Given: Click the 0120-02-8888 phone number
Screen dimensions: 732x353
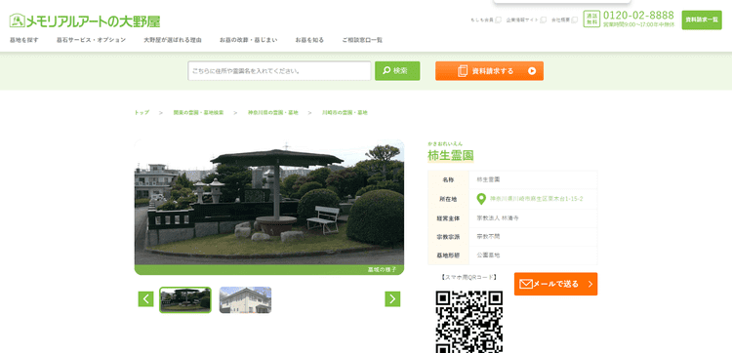Looking at the screenshot, I should point(638,15).
